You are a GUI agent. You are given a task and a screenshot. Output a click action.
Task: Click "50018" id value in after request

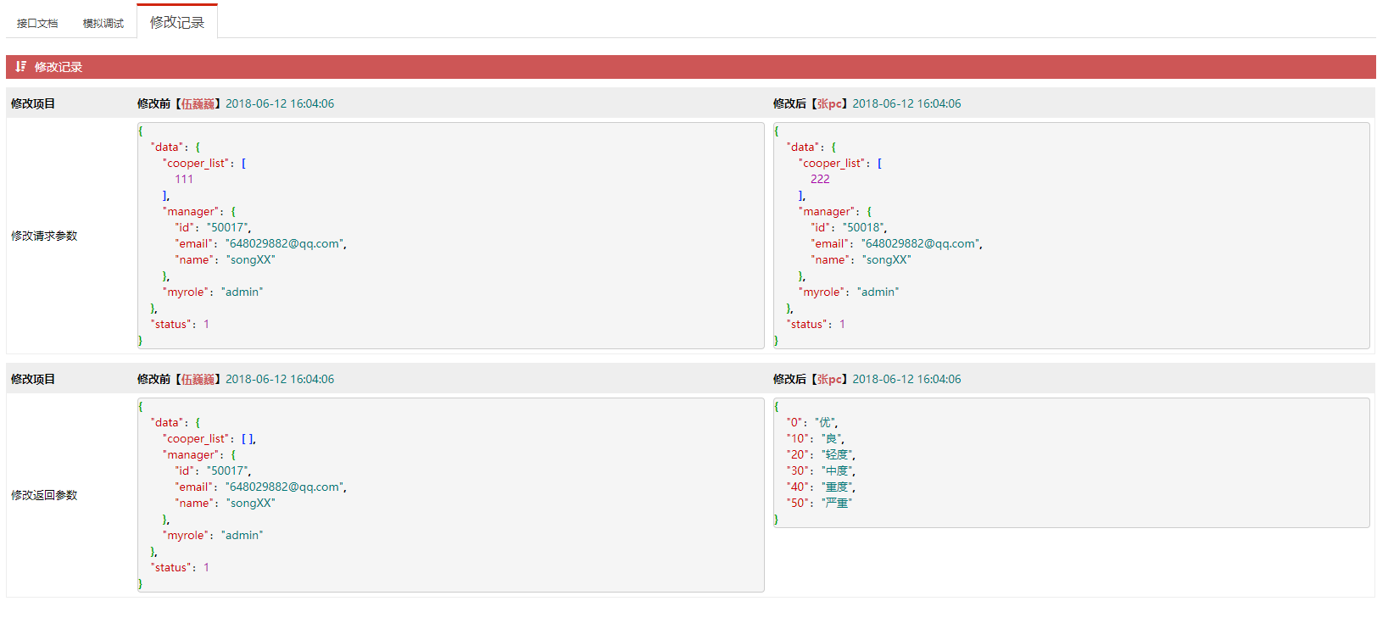click(x=864, y=227)
